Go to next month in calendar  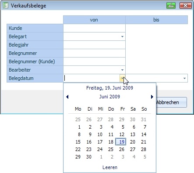(x=152, y=97)
